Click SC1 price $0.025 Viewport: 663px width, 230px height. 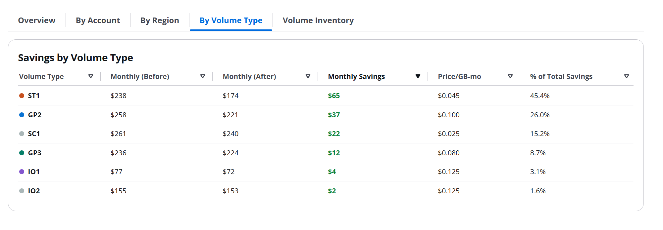coord(449,134)
